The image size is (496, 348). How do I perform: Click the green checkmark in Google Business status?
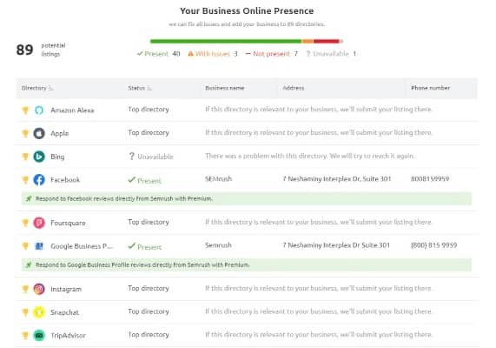(x=131, y=246)
